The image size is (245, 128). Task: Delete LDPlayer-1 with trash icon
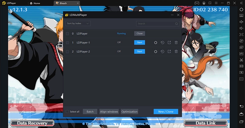tap(176, 42)
